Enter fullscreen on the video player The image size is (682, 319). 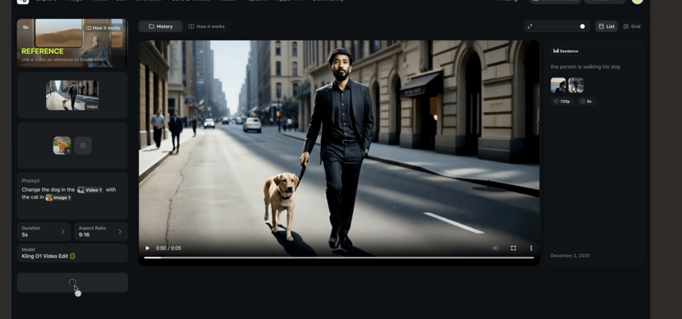(513, 248)
